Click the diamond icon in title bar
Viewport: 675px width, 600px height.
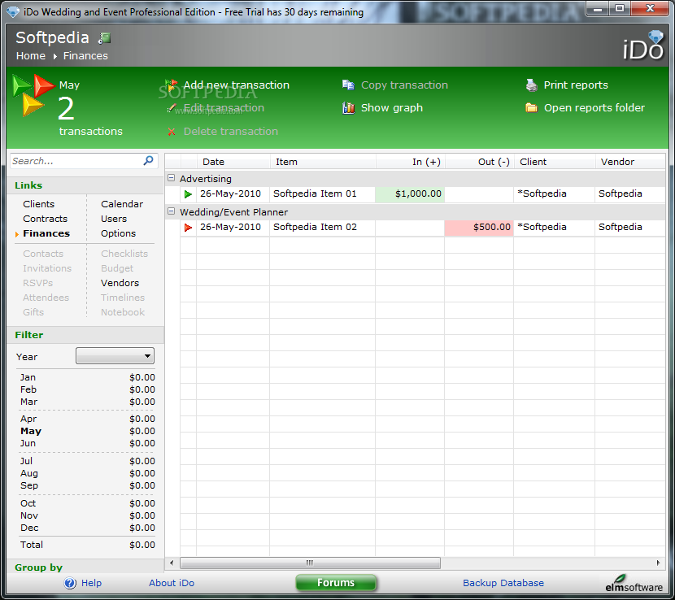13,11
